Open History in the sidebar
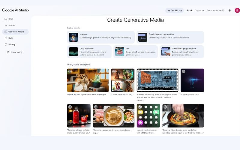This screenshot has width=240, height=150. (x=11, y=44)
